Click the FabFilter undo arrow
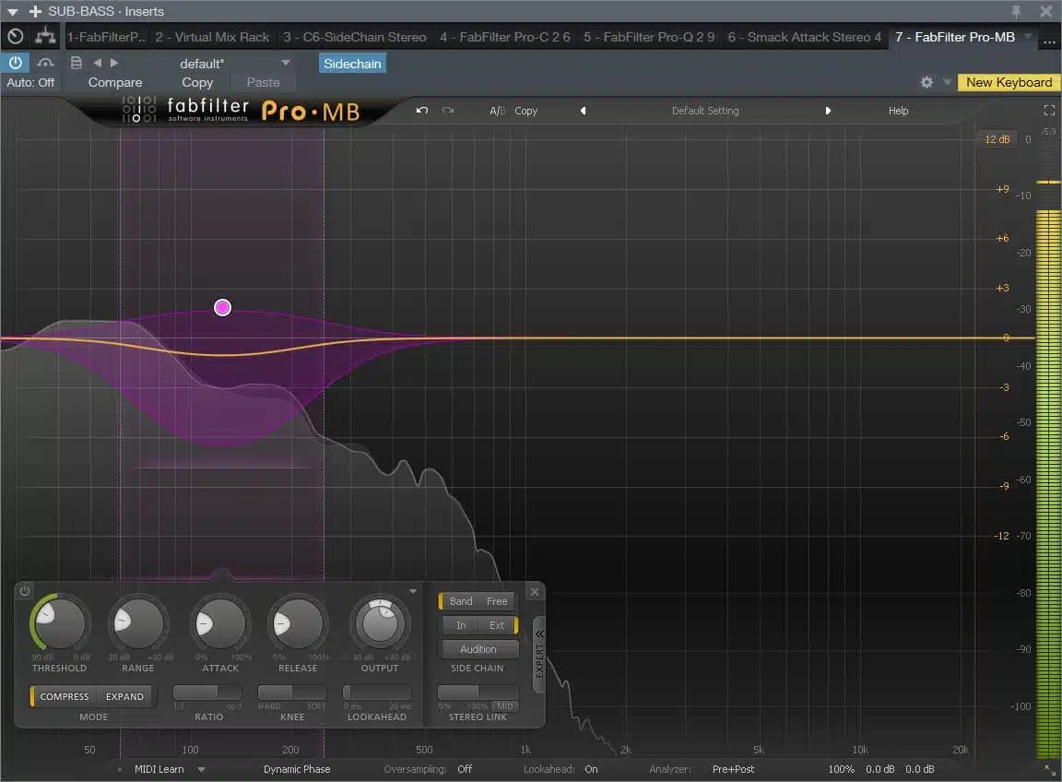The width and height of the screenshot is (1062, 782). click(x=422, y=111)
